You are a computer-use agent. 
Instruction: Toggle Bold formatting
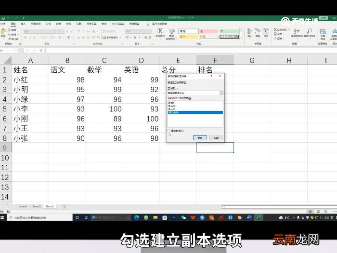point(25,38)
